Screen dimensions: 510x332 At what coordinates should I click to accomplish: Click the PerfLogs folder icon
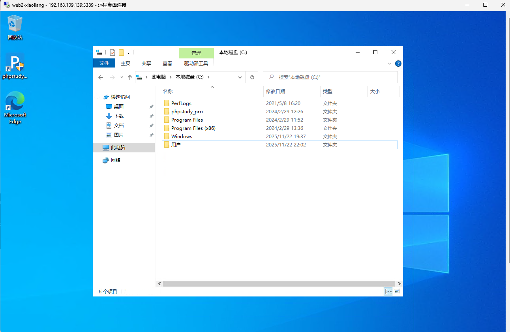167,103
